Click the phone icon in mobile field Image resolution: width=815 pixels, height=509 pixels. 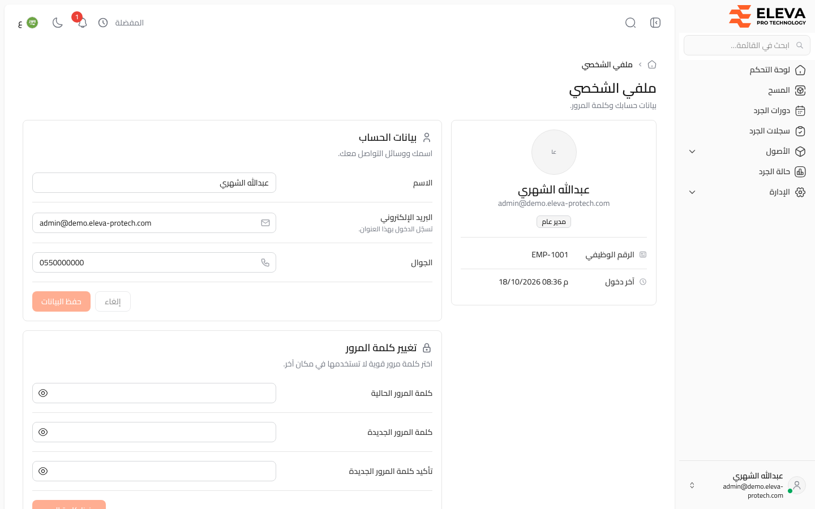265,262
